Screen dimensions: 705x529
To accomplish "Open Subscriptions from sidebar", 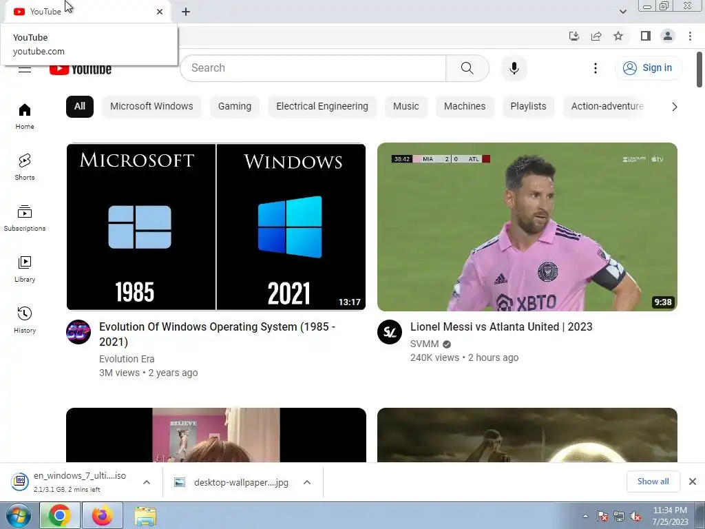I will pos(25,218).
